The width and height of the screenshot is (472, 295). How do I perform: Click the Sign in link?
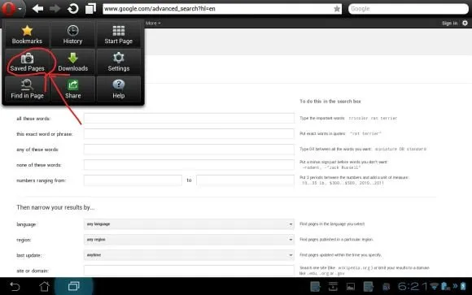pos(449,23)
